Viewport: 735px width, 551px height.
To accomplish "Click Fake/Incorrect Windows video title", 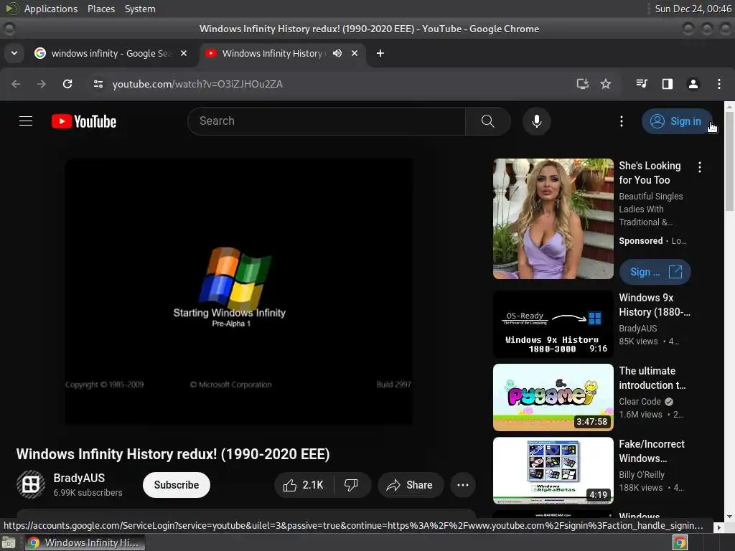I will [x=652, y=451].
